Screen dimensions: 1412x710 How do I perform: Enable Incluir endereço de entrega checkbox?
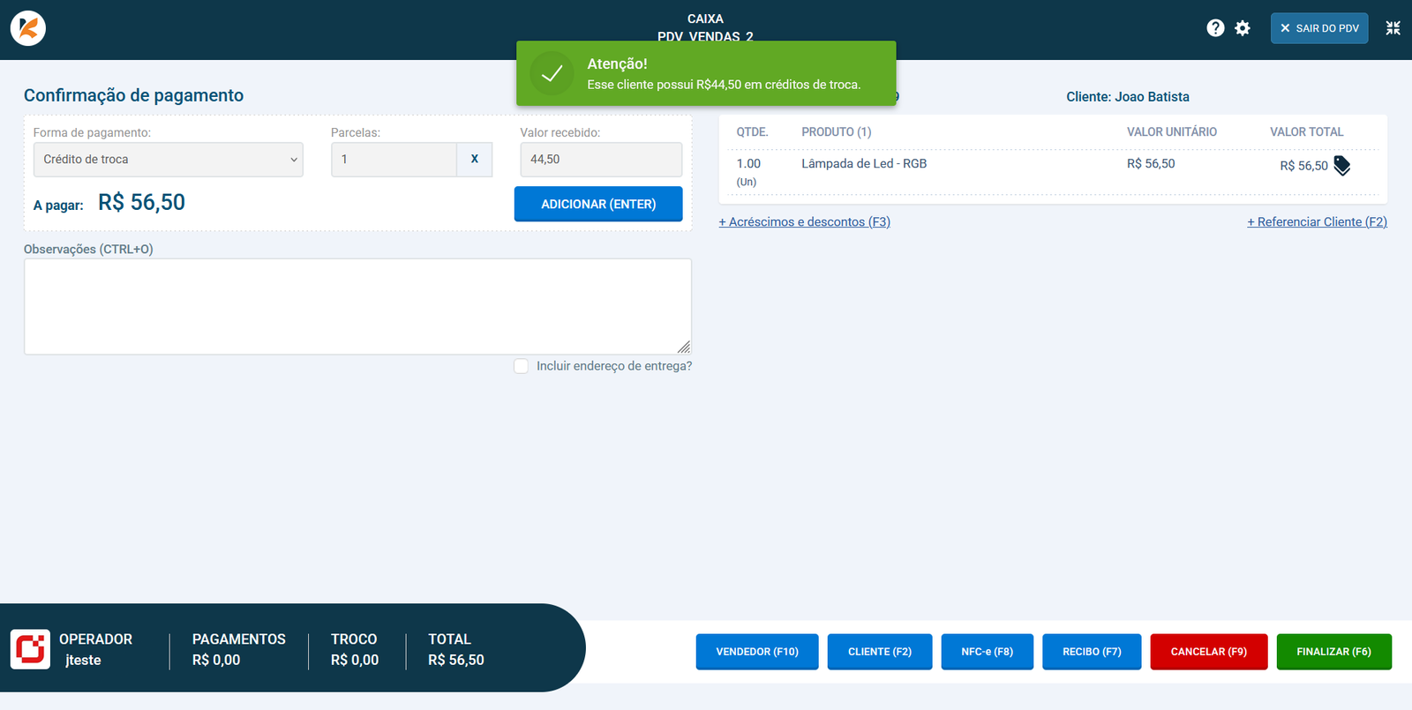(522, 366)
